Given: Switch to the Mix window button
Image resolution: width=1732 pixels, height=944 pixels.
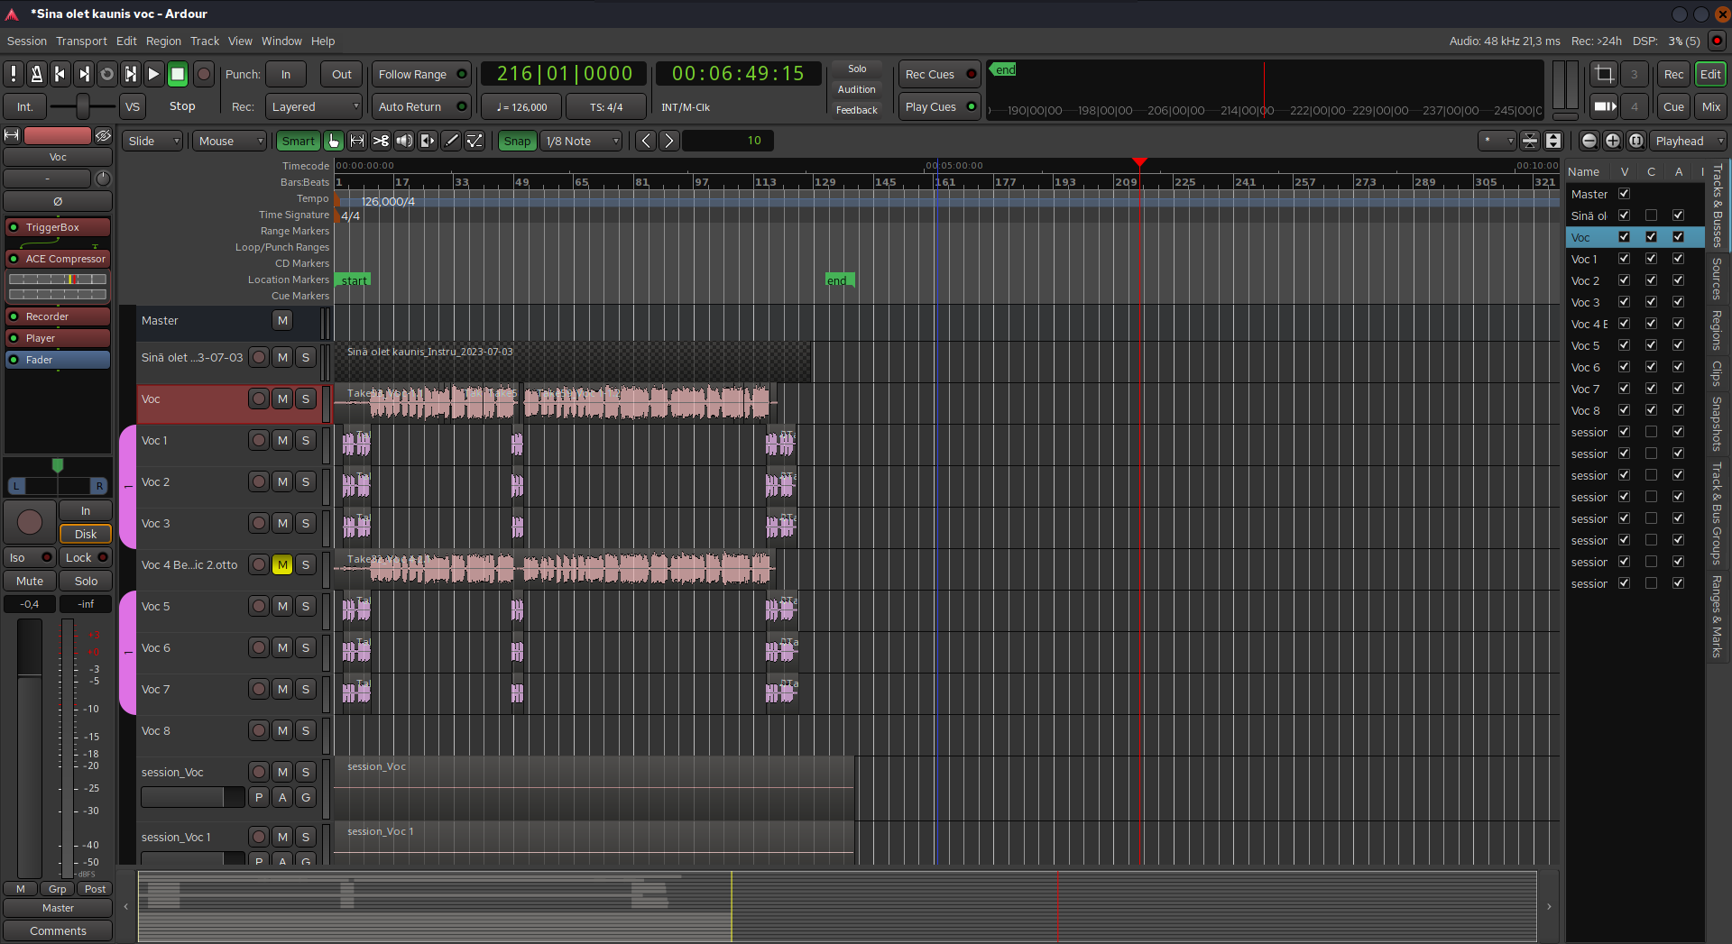Looking at the screenshot, I should point(1710,106).
